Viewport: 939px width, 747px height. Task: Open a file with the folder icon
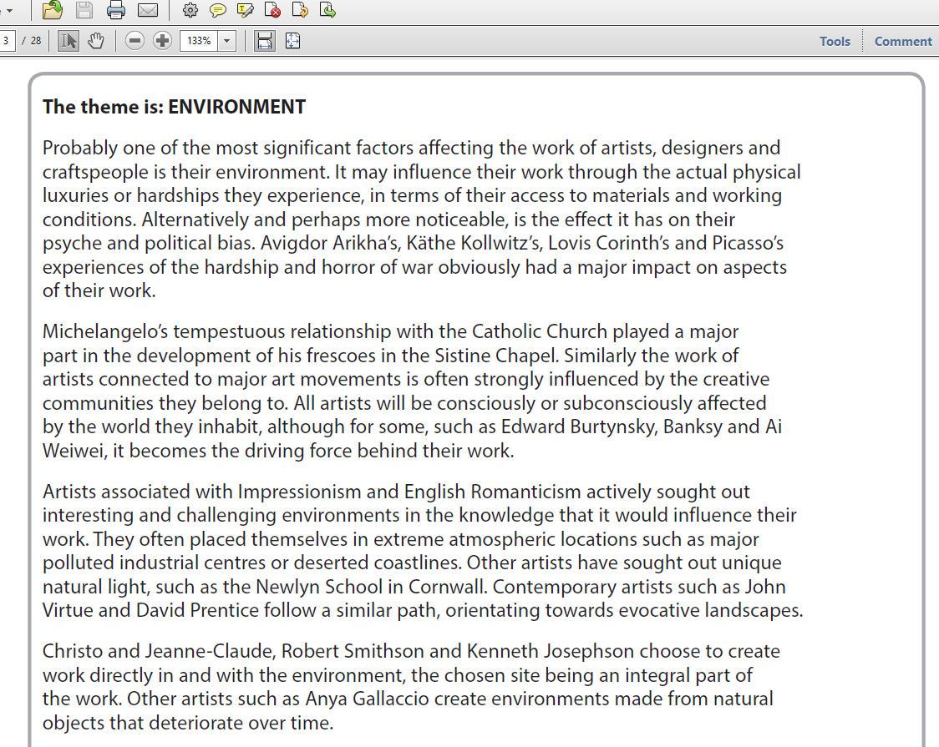pos(52,9)
